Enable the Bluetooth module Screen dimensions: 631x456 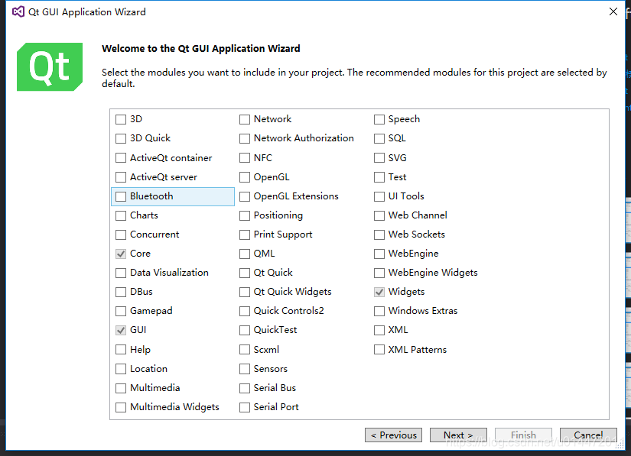(x=121, y=196)
